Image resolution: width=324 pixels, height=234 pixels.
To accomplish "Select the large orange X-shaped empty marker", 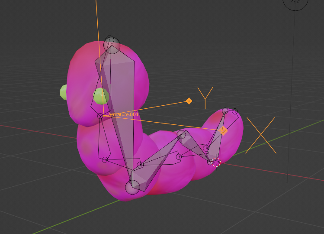I will coord(260,135).
